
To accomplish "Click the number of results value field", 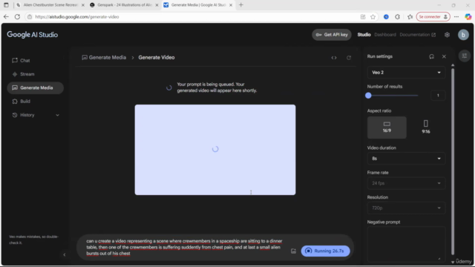I will (438, 96).
